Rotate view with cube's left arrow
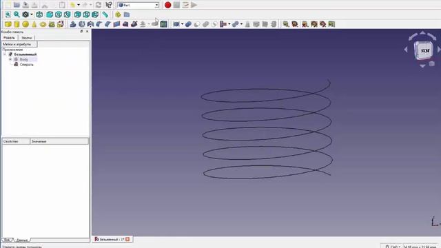Image resolution: width=441 pixels, height=248 pixels. (406, 50)
